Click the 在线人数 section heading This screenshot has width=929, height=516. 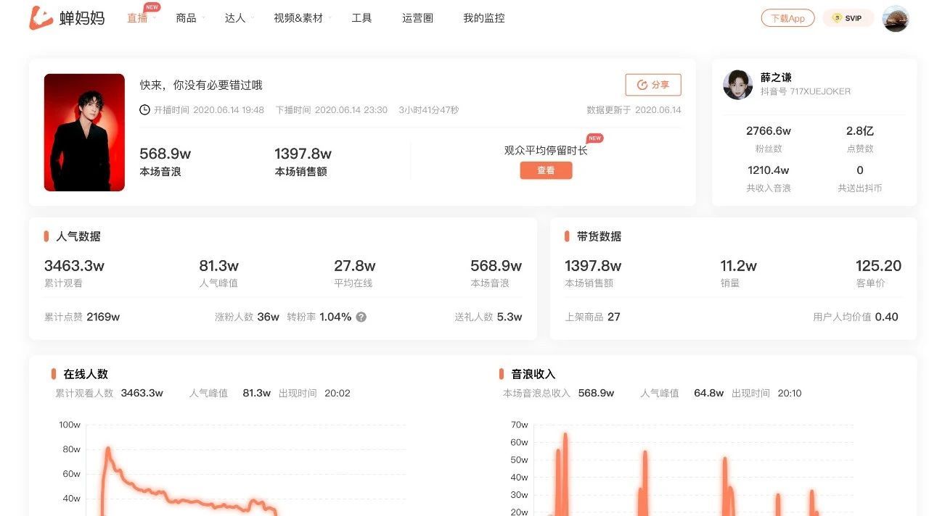[86, 374]
